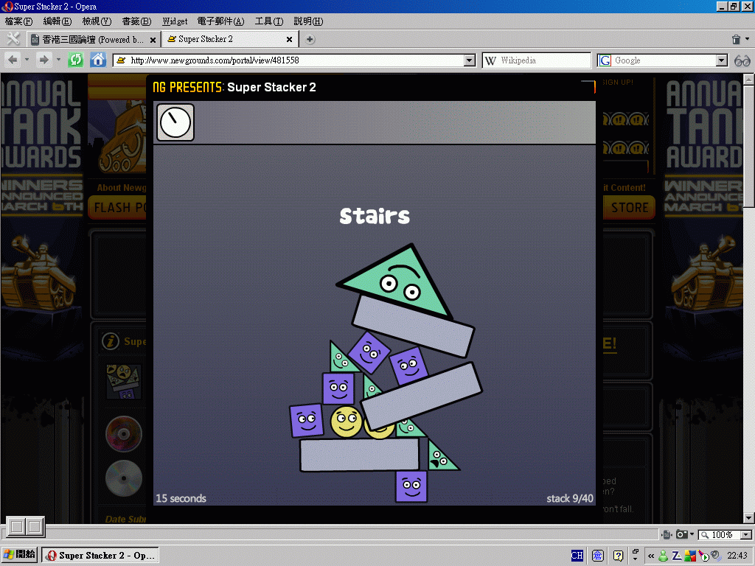Expand the back button history dropdown
This screenshot has height=566, width=755.
pyautogui.click(x=27, y=60)
